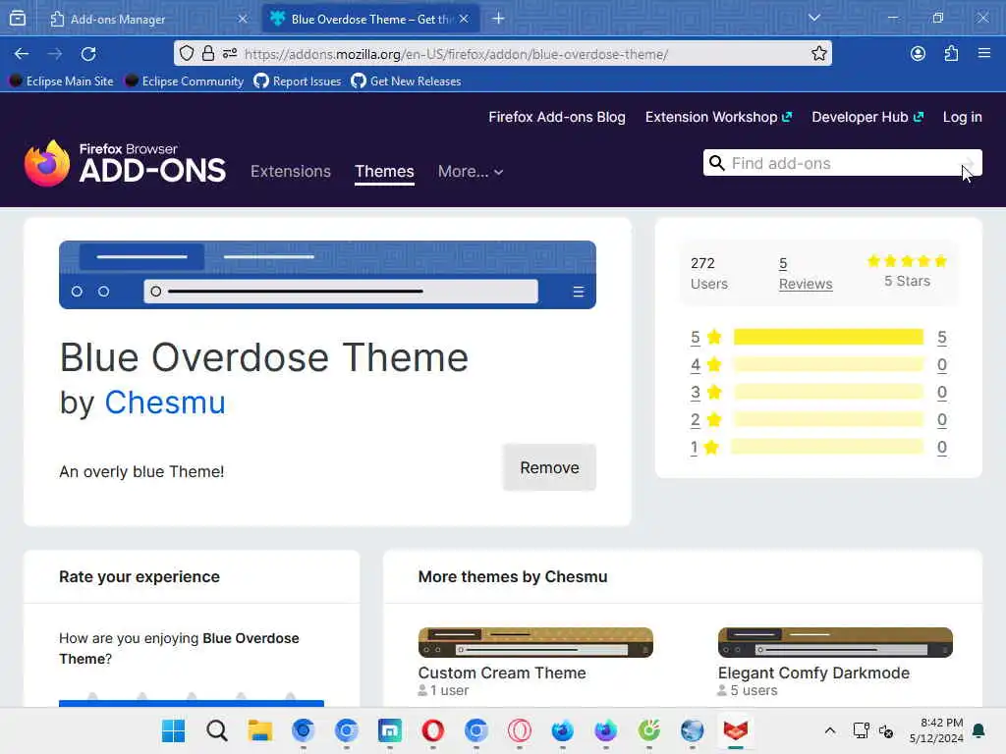Open the red Opera browser taskbar icon

(x=433, y=730)
